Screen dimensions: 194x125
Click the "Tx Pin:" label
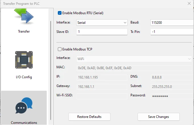[135, 32]
